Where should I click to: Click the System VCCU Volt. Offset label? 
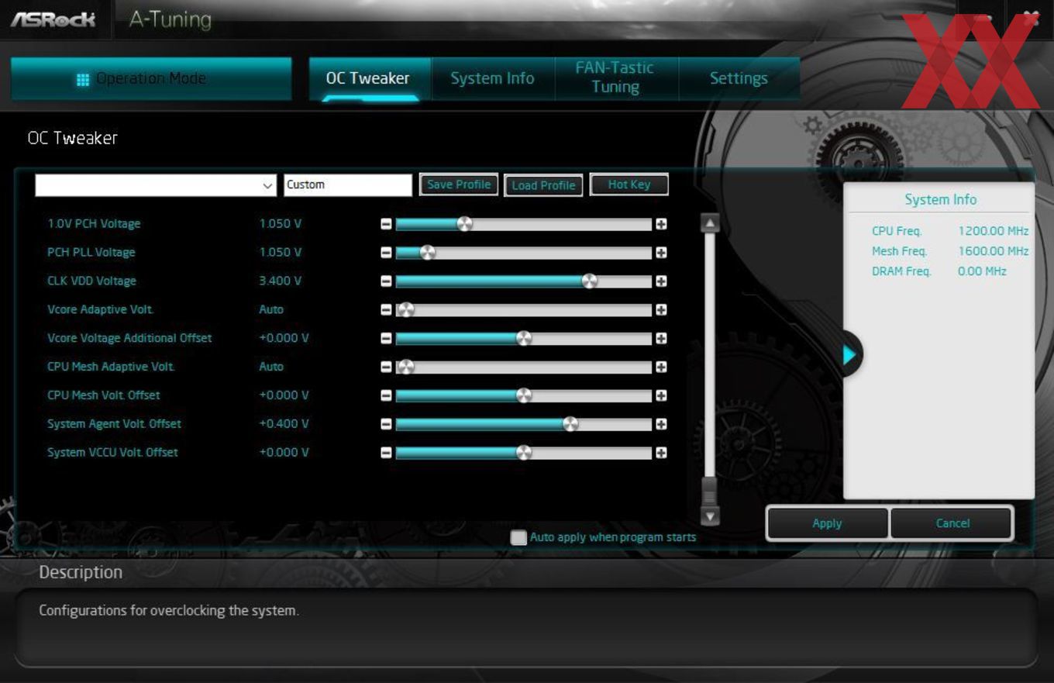[x=112, y=453]
